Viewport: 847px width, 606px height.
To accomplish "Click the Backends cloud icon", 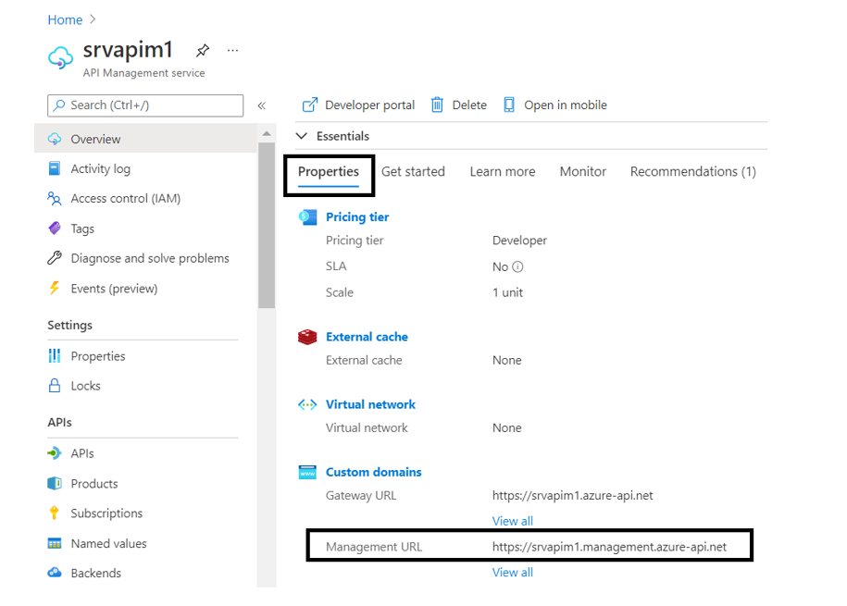I will (x=55, y=573).
